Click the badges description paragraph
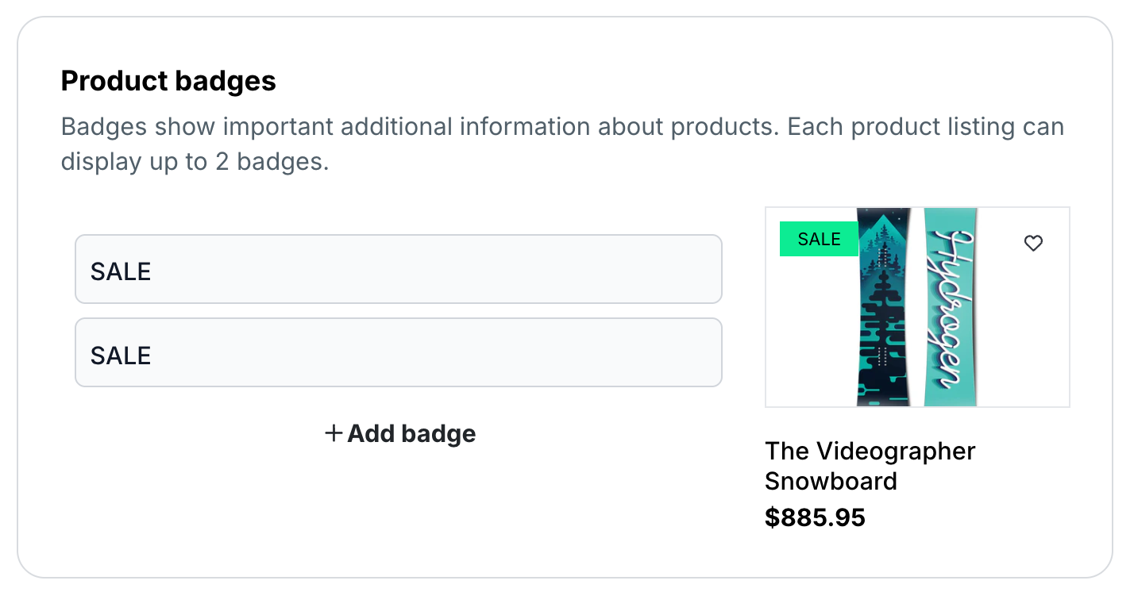Image resolution: width=1134 pixels, height=592 pixels. [x=562, y=127]
